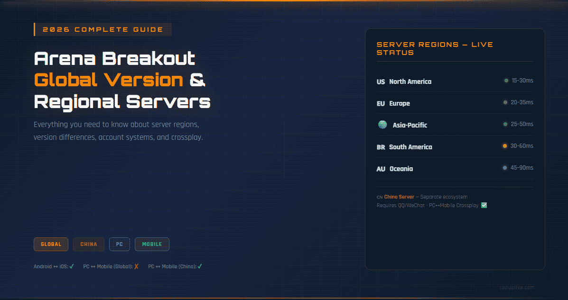Click the MOBILE tag button

(152, 244)
